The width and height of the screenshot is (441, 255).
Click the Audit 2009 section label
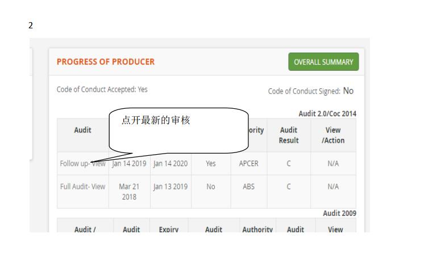[x=339, y=213]
